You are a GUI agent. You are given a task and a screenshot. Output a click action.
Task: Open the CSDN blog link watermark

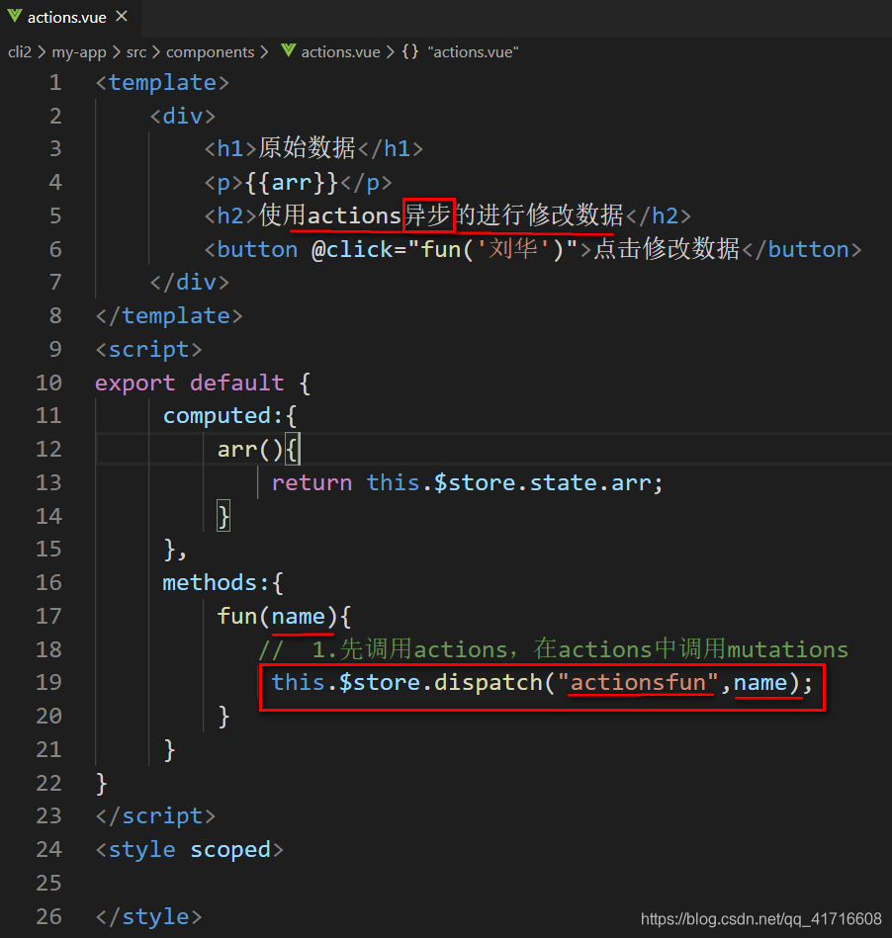760,918
